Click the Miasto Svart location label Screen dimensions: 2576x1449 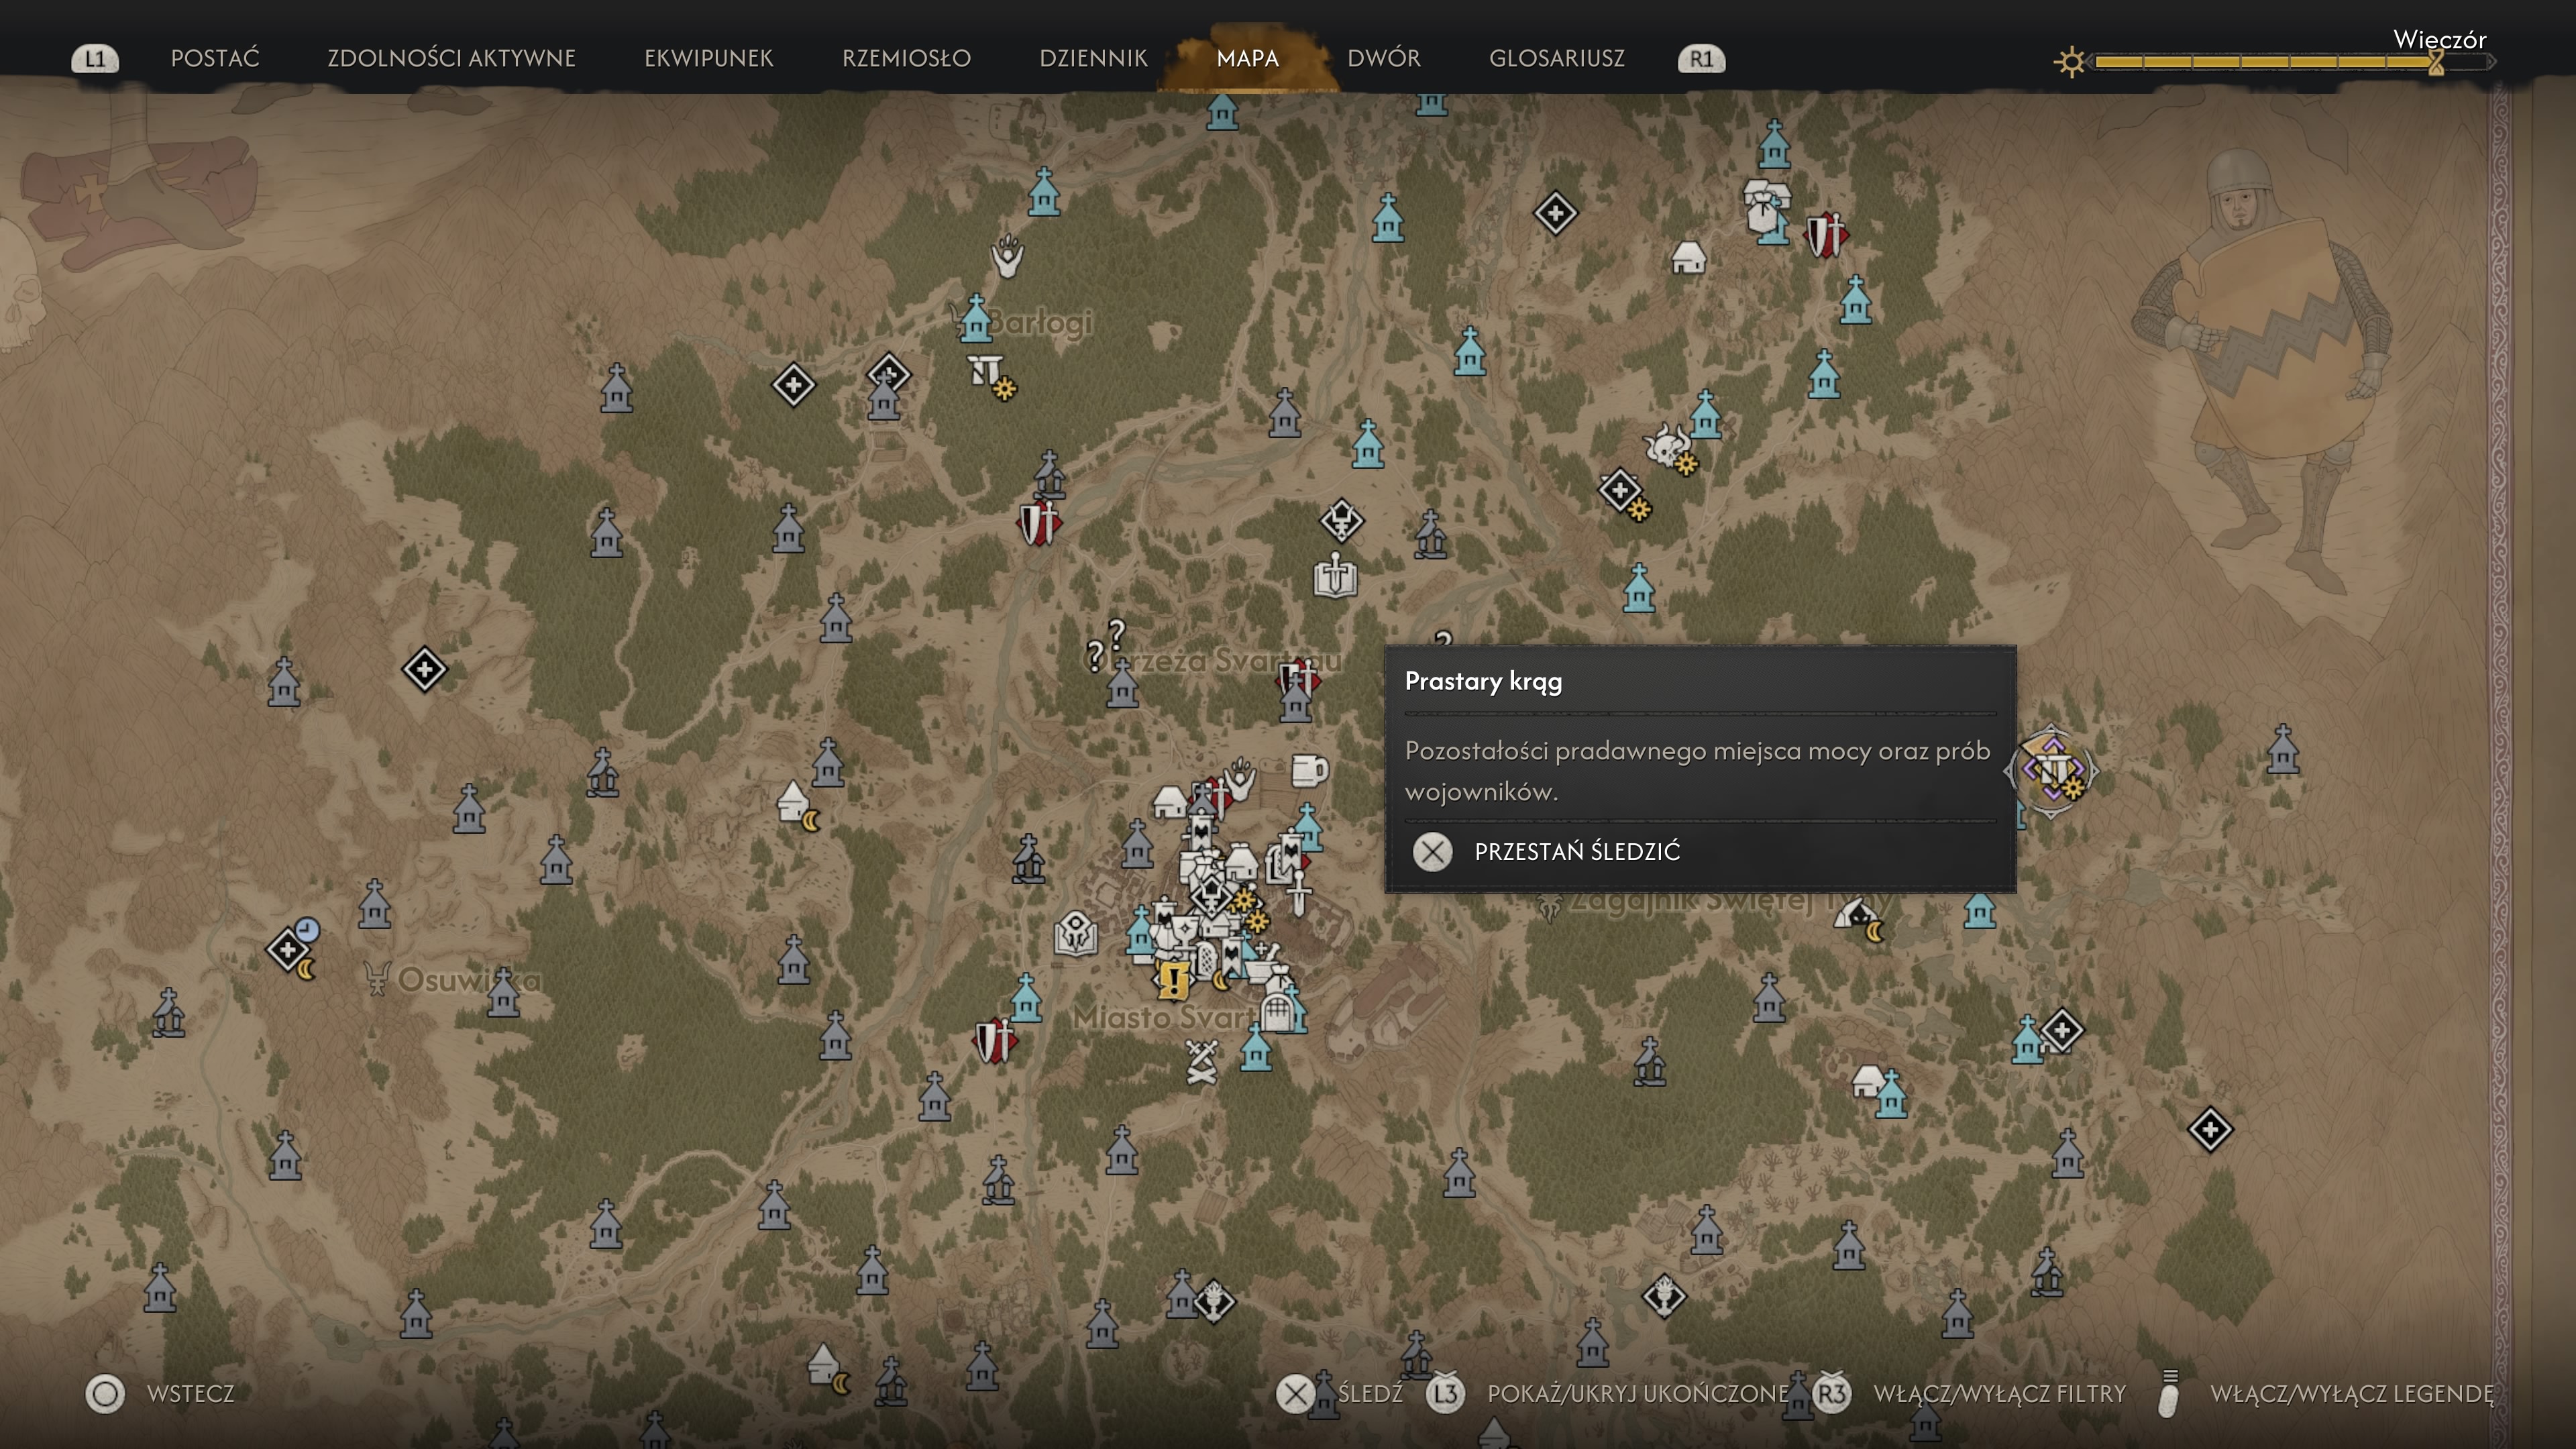[1164, 1017]
